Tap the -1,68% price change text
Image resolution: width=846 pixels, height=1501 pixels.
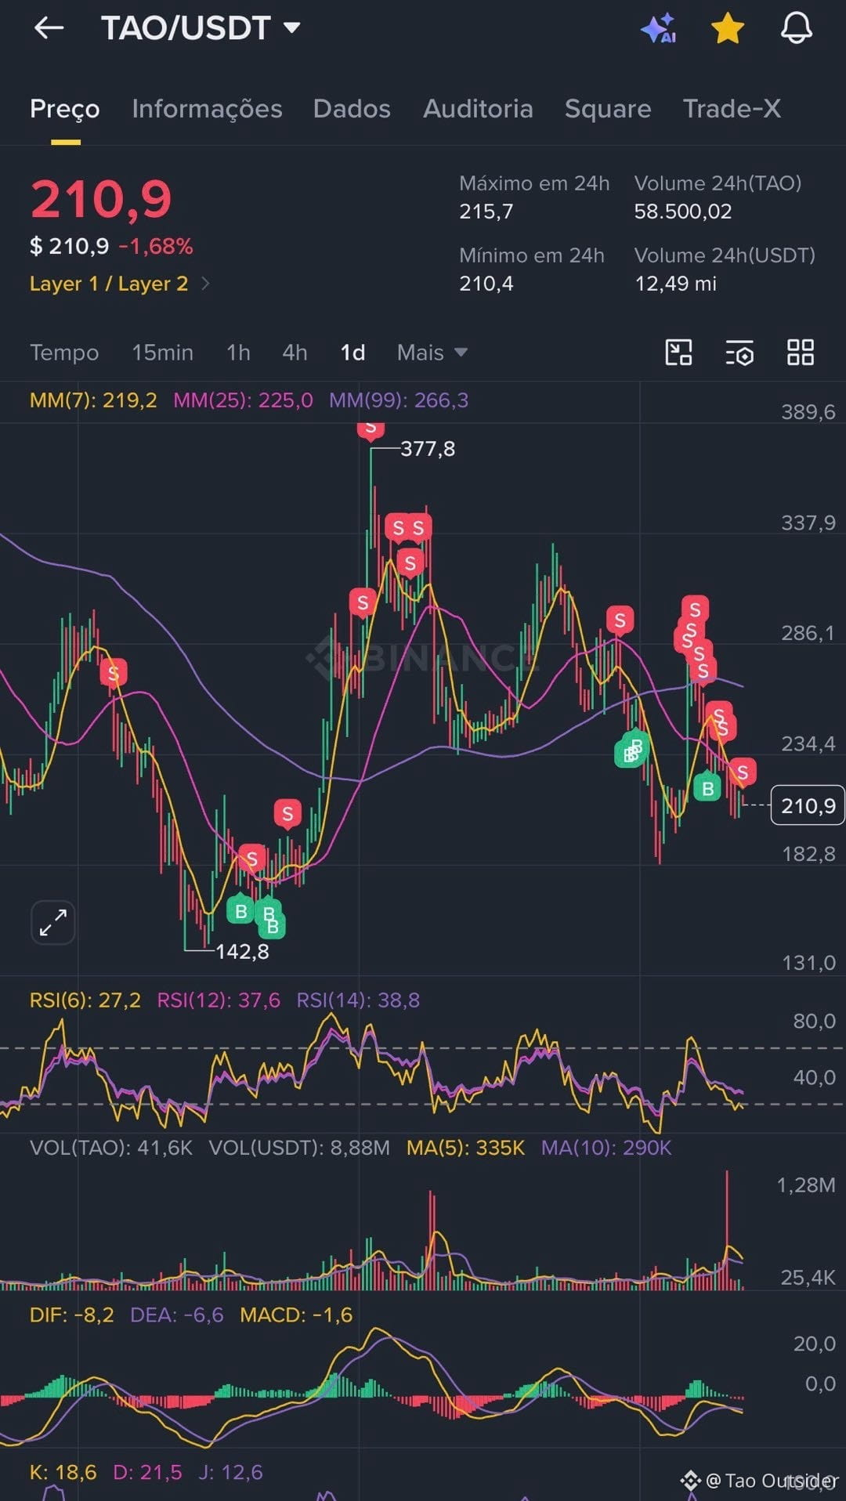point(156,247)
